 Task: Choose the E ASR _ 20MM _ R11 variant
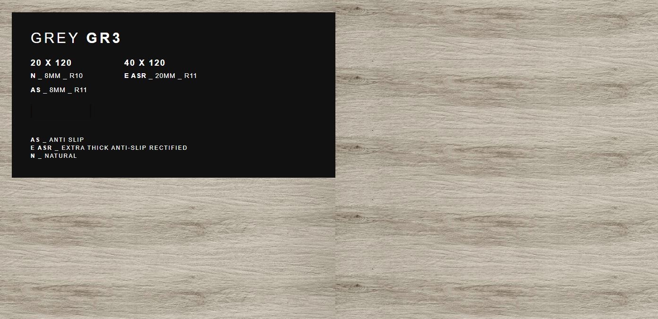[x=160, y=76]
